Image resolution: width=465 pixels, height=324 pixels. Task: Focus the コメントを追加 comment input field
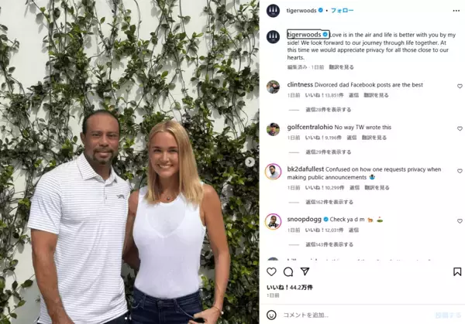[356, 315]
